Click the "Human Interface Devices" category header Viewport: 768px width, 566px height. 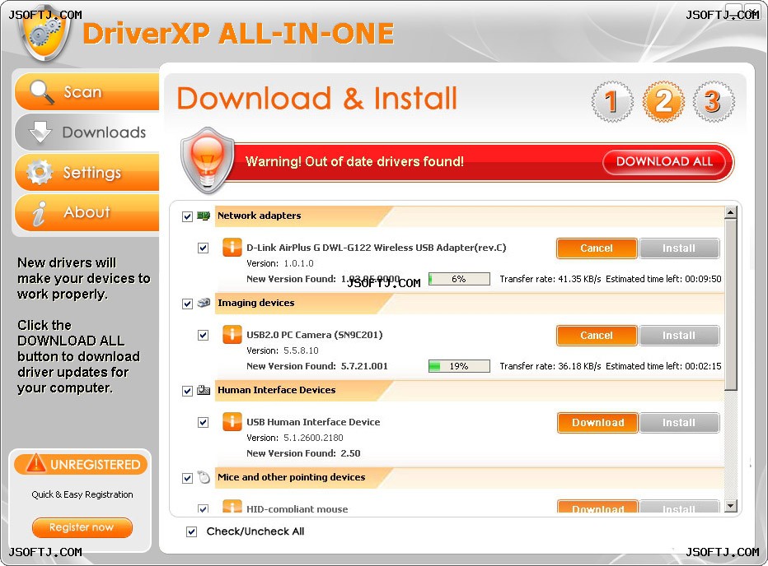pos(277,390)
